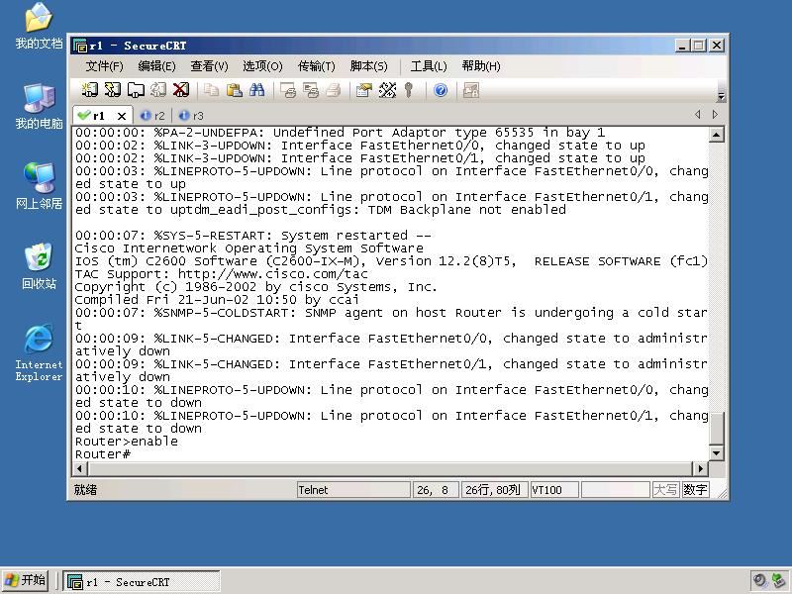Open the 查看(V) menu
The image size is (792, 594).
209,66
